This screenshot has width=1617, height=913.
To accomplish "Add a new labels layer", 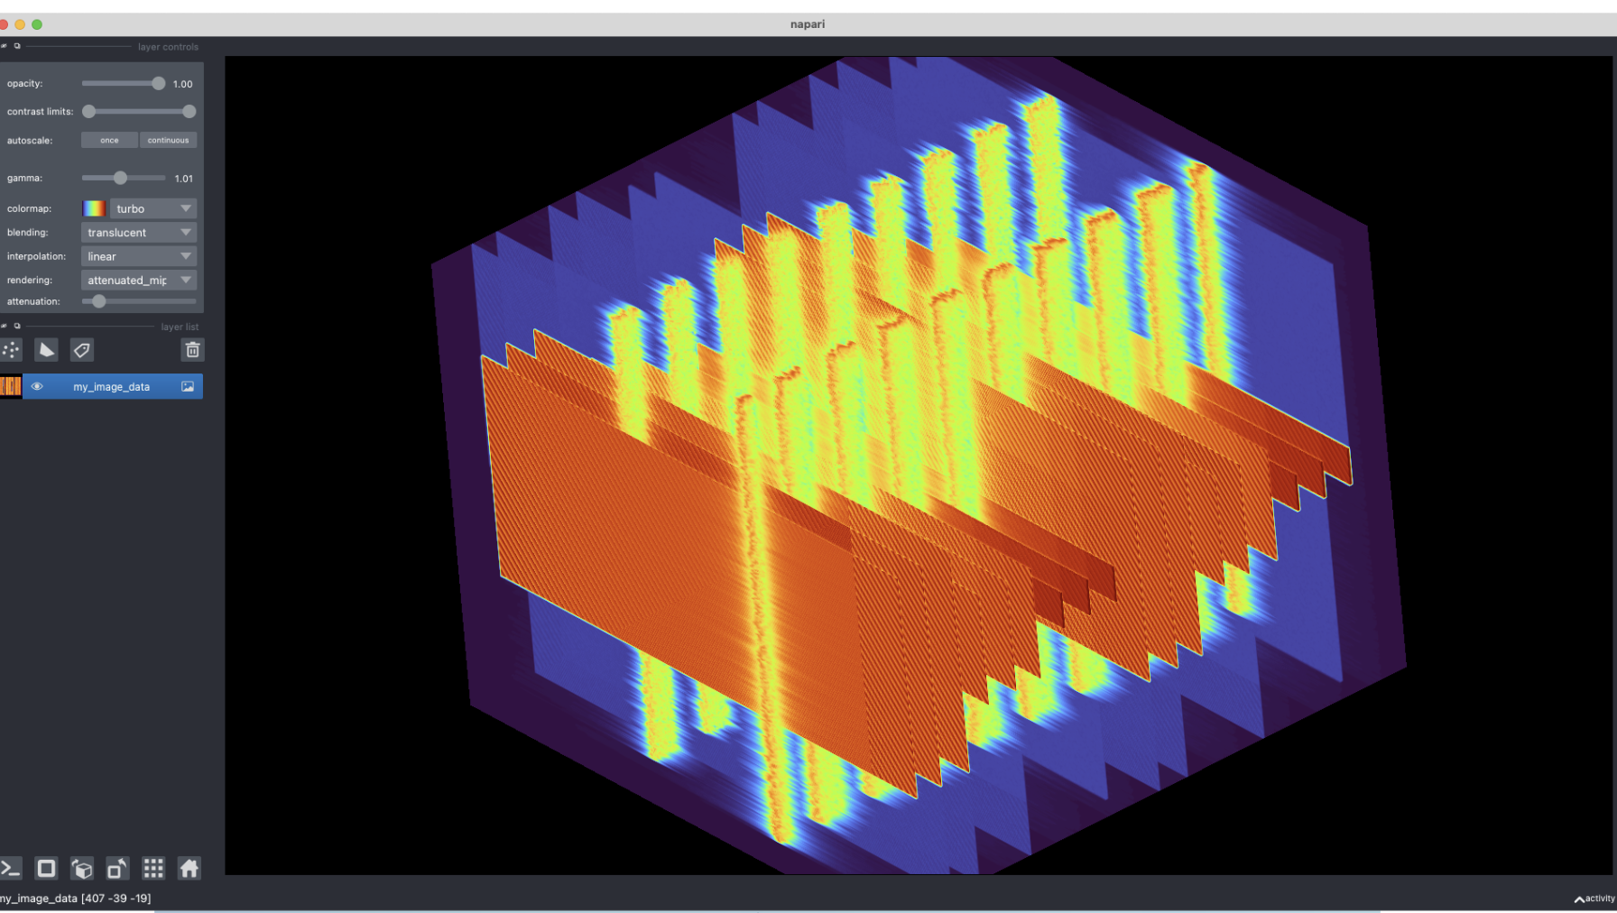I will tap(82, 350).
